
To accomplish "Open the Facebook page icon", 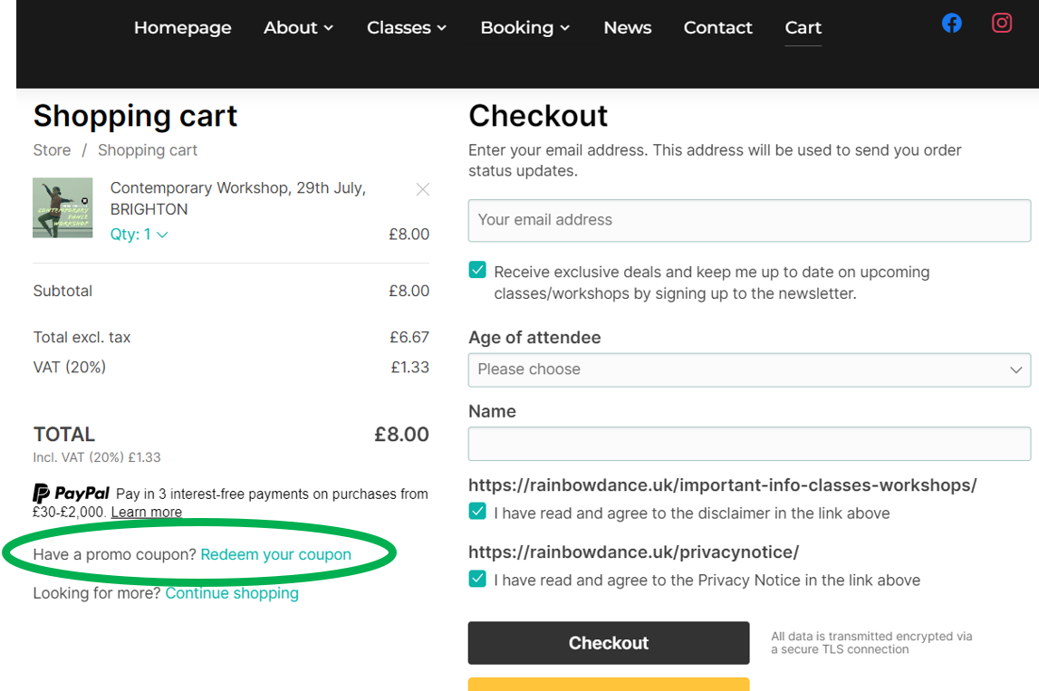I will 951,23.
